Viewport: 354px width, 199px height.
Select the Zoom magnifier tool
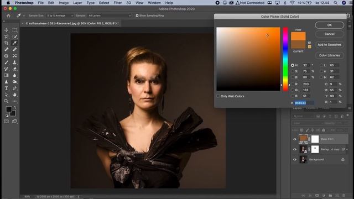point(6,101)
